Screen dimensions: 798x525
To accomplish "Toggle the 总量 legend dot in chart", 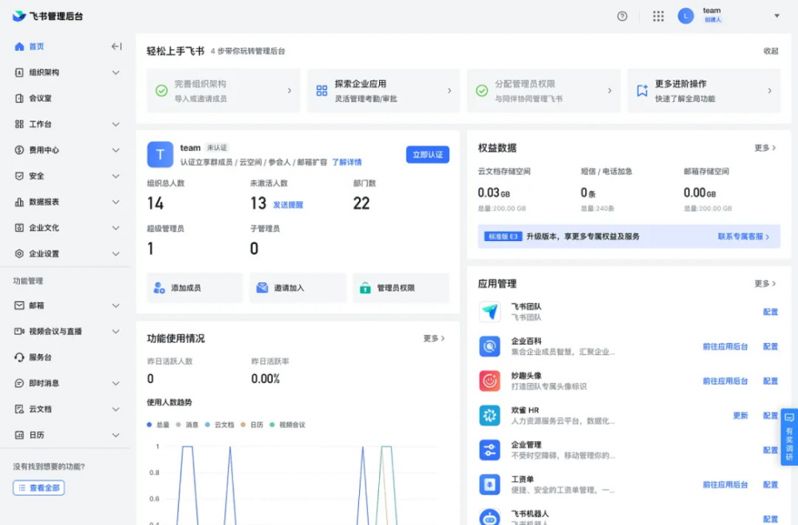I will point(149,424).
